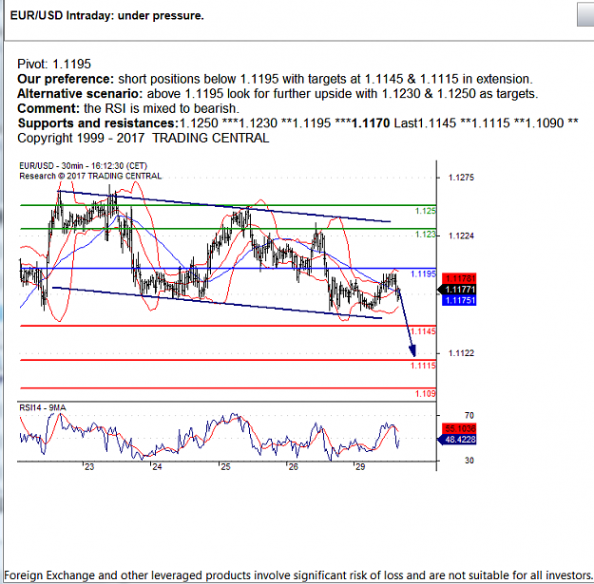This screenshot has width=594, height=584.
Task: Click chart header 'EUR/USD - 30min - 16:12:30 (CET)'
Action: (x=83, y=166)
